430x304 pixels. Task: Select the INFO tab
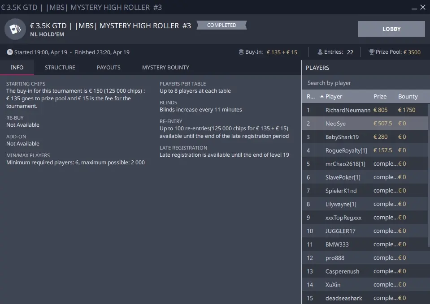(17, 68)
